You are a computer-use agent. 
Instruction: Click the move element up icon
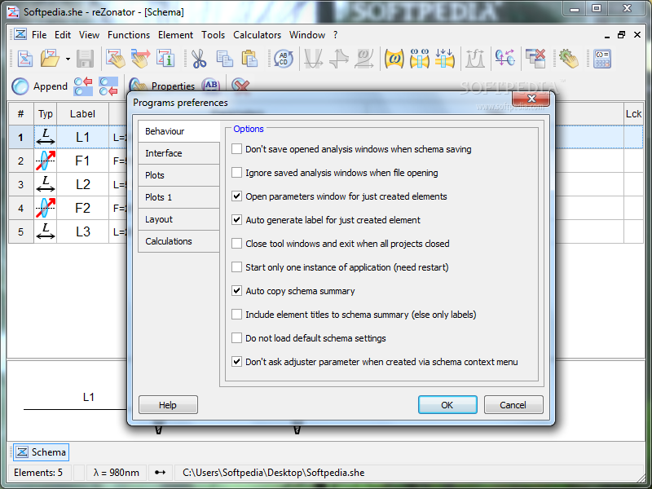83,86
